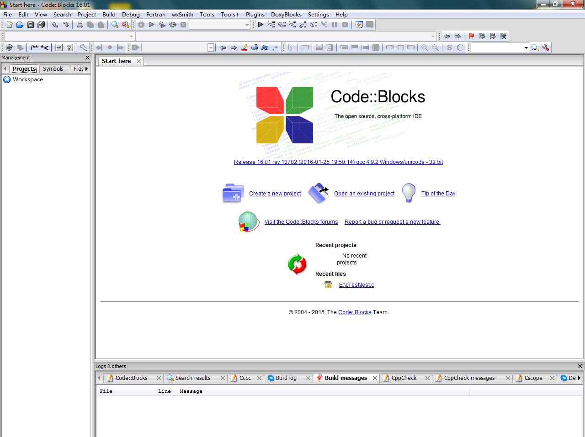The image size is (585, 437).
Task: Click the Build gear icon
Action: 141,25
